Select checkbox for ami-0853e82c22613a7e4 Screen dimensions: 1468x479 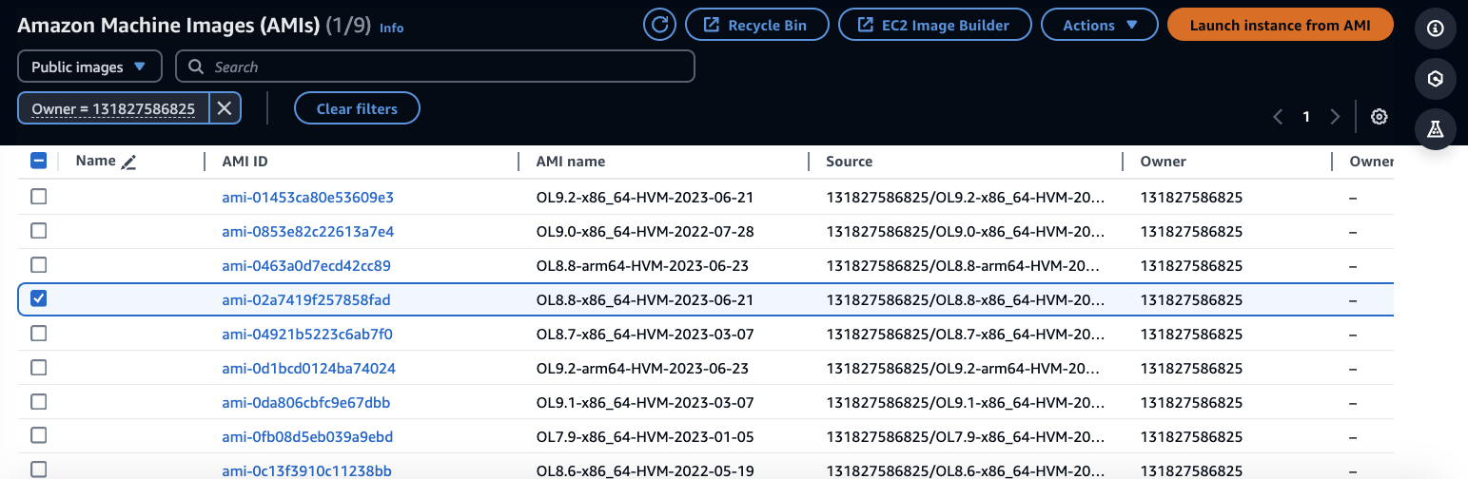click(x=39, y=231)
